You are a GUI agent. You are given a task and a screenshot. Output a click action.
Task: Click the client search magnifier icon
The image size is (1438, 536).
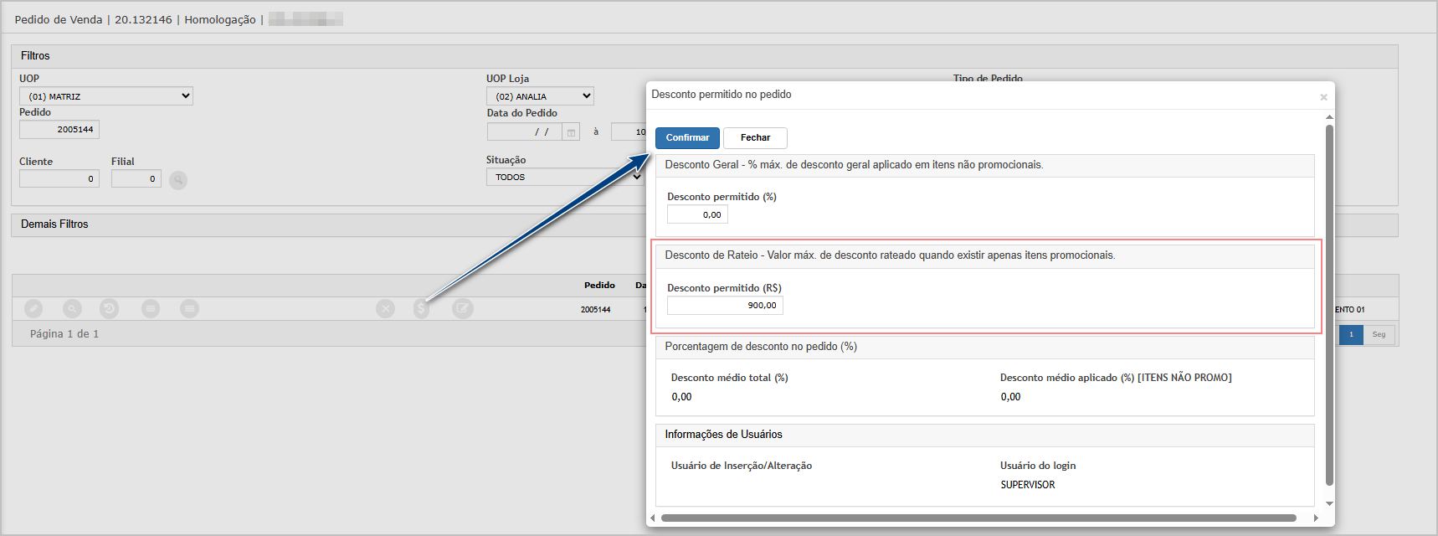178,180
